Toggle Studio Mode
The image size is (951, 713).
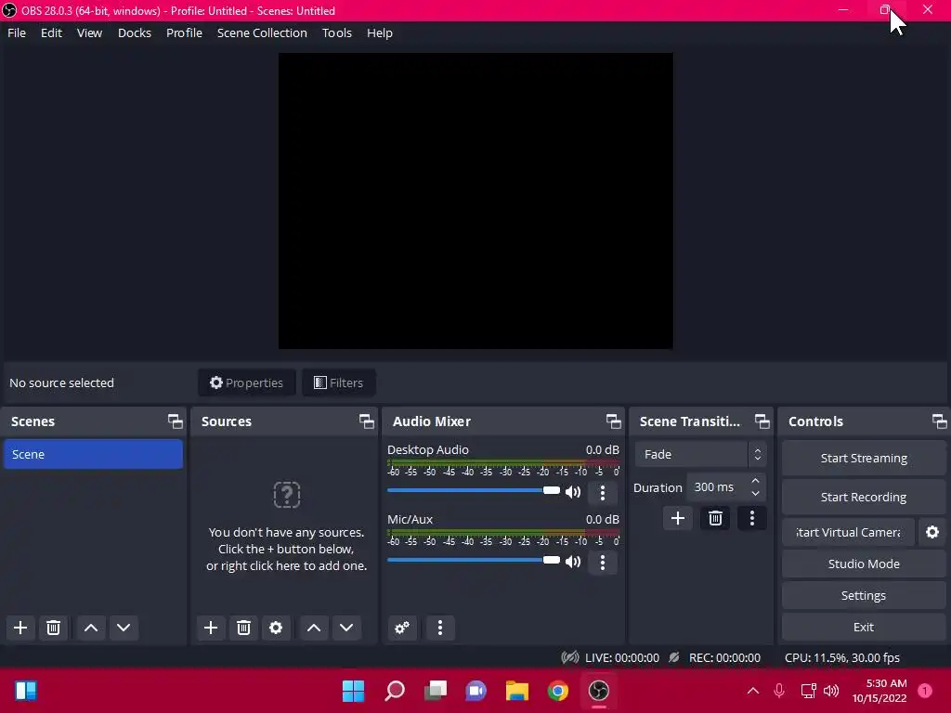(864, 564)
